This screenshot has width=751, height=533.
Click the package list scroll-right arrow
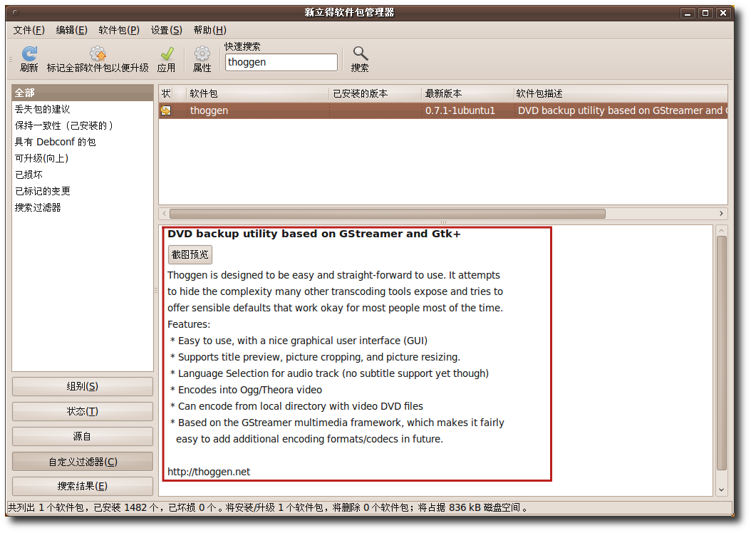pyautogui.click(x=721, y=214)
